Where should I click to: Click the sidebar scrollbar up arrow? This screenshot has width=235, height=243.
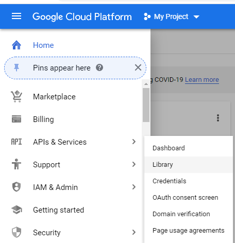[146, 84]
